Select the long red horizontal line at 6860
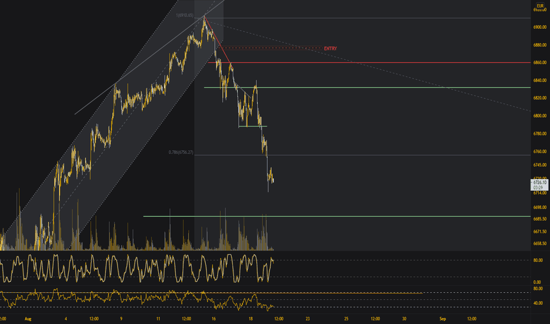The width and height of the screenshot is (550, 324). click(369, 62)
